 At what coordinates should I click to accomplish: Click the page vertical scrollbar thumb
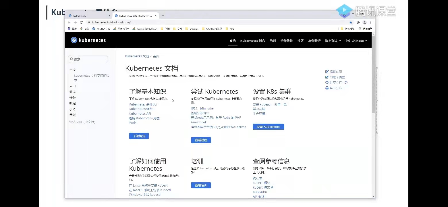tap(373, 74)
